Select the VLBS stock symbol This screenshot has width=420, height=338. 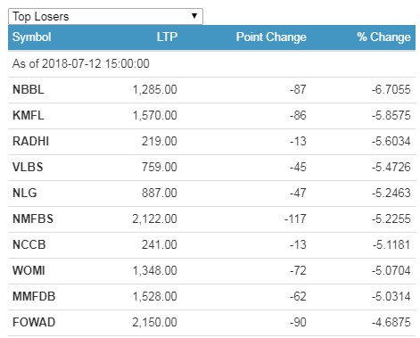(28, 167)
